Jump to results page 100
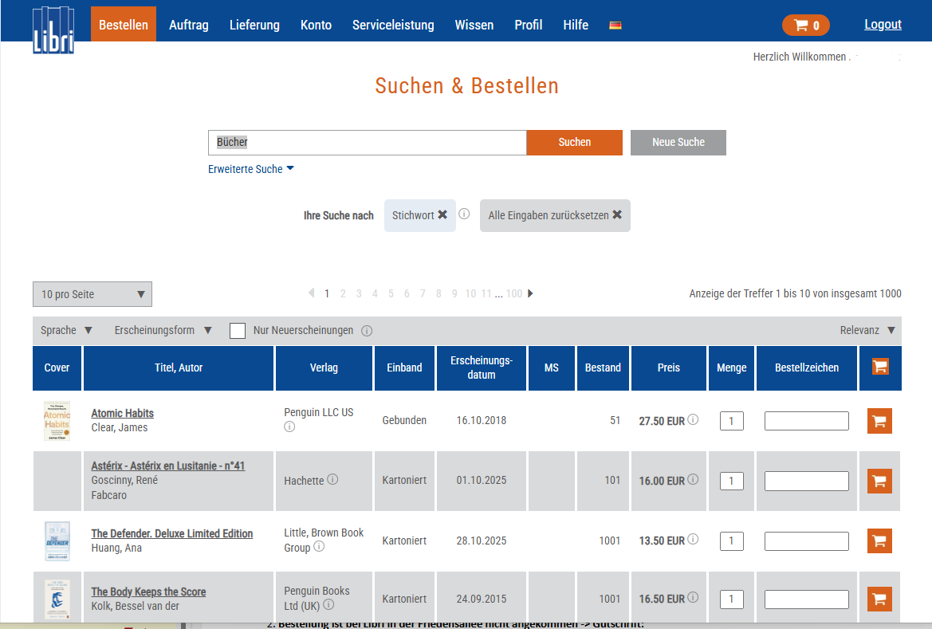The width and height of the screenshot is (932, 629). 514,293
